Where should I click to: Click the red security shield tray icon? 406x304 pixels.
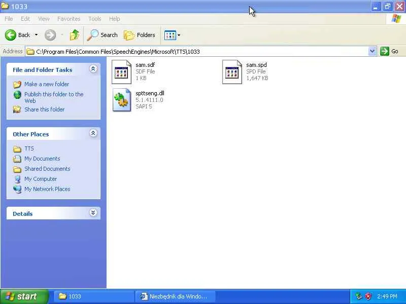[x=368, y=296]
